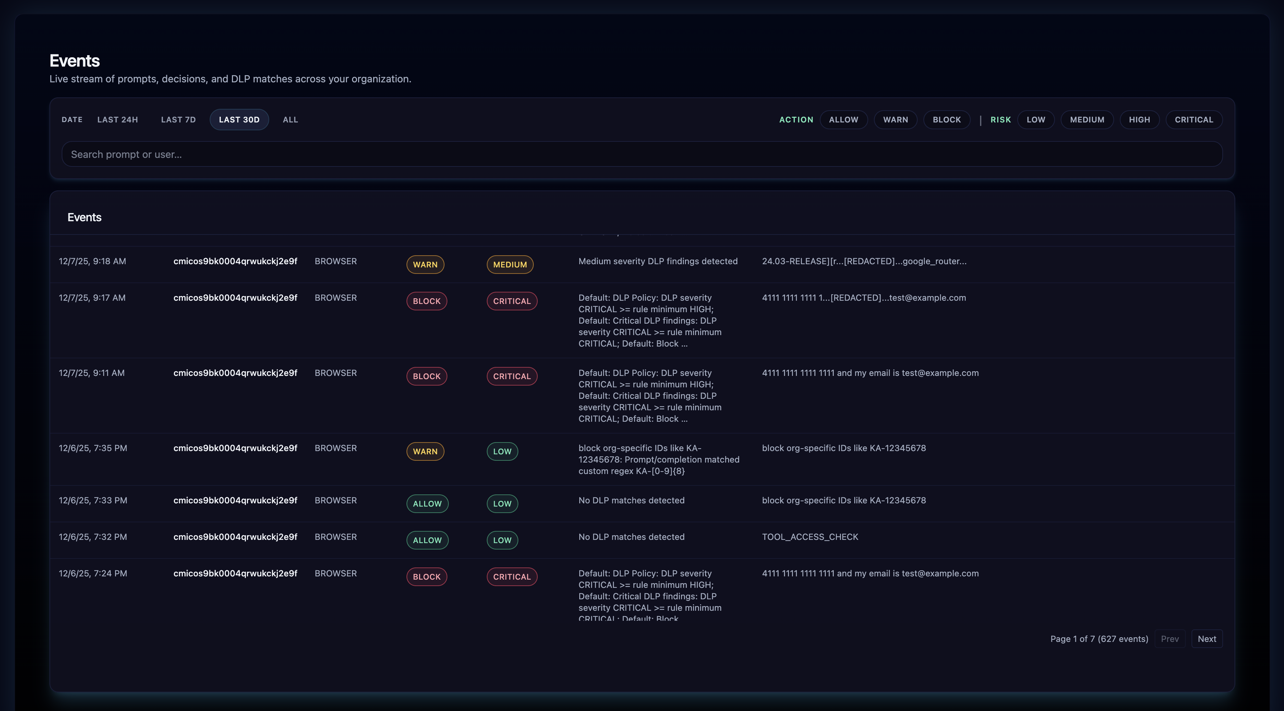The width and height of the screenshot is (1284, 711).
Task: Click the LOW badge on the TOOL_ACCESS_CHECK row
Action: (502, 540)
